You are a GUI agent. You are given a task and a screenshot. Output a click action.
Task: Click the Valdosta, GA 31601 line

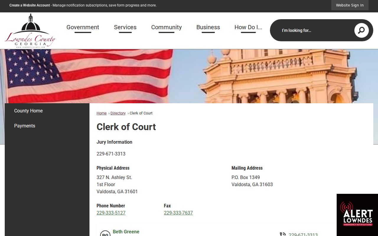coord(117,191)
